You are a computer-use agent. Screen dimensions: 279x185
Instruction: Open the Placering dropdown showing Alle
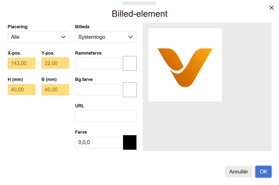[38, 37]
